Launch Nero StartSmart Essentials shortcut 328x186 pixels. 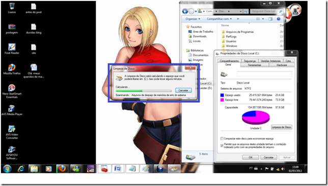[12, 91]
